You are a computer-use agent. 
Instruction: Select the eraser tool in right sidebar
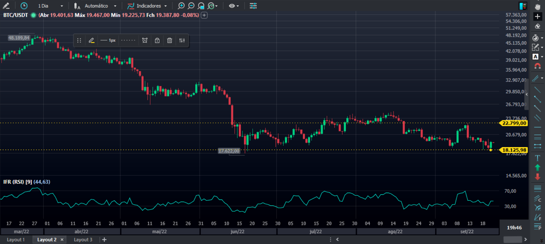click(538, 26)
